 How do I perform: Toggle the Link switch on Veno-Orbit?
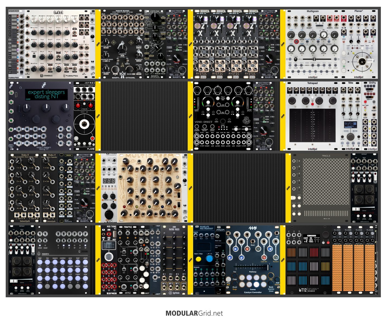(x=236, y=129)
